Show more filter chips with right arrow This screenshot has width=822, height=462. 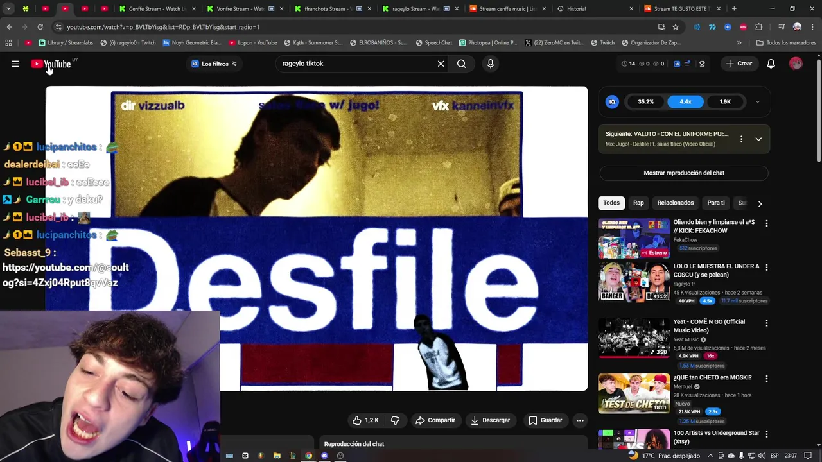pyautogui.click(x=760, y=203)
